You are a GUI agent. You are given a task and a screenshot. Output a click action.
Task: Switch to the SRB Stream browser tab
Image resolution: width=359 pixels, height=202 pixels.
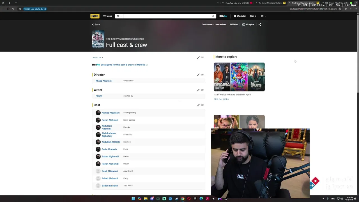[x=338, y=3]
